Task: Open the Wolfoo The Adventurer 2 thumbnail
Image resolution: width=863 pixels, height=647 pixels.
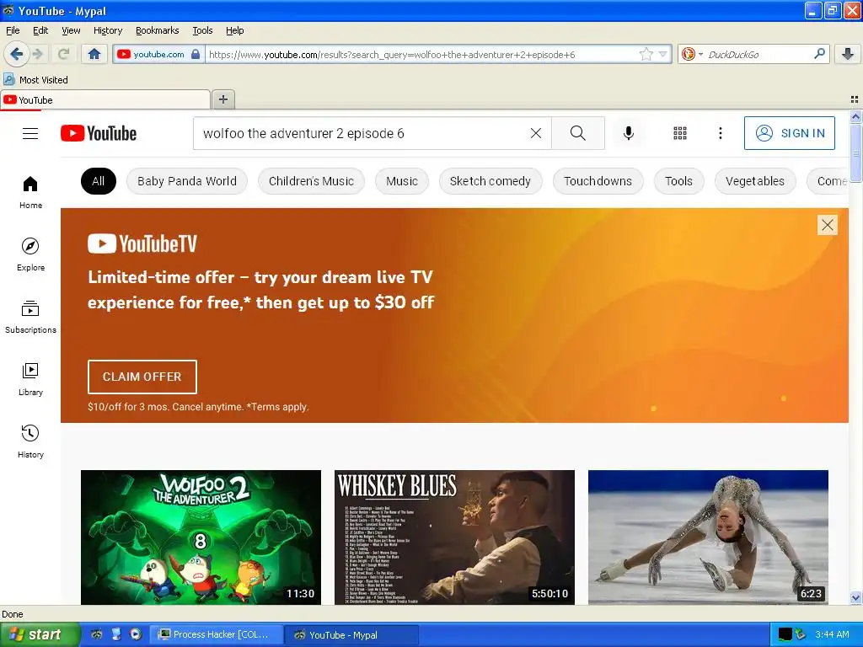Action: (201, 537)
